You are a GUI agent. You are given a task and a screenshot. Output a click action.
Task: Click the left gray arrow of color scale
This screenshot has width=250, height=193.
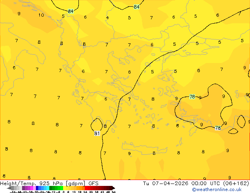[x=9, y=188]
